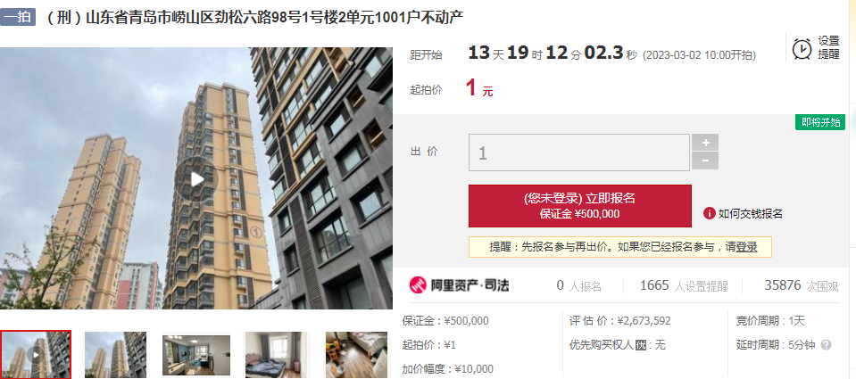This screenshot has height=379, width=856.
Task: Increase bid with the plus button
Action: coord(705,143)
